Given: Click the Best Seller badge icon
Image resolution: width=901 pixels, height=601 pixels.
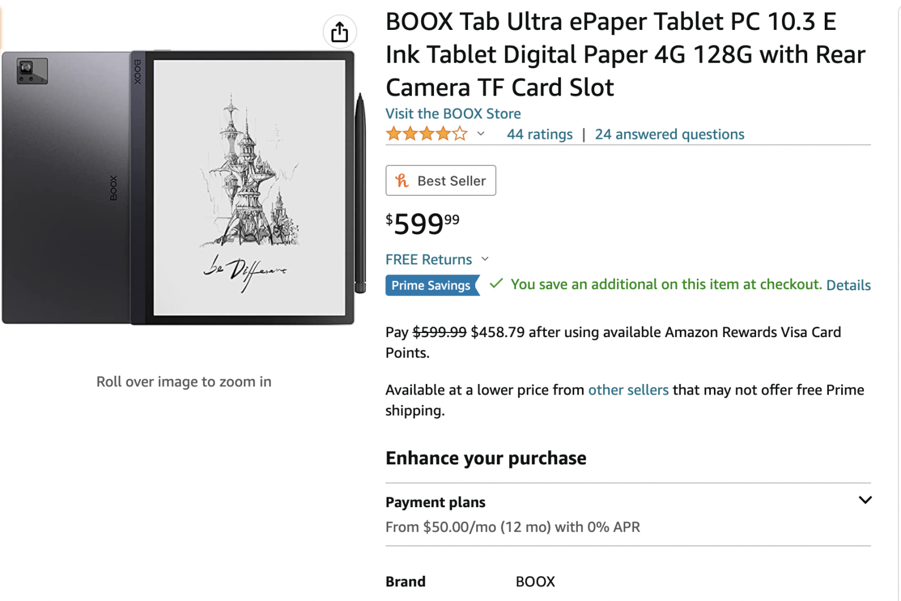Looking at the screenshot, I should 404,181.
